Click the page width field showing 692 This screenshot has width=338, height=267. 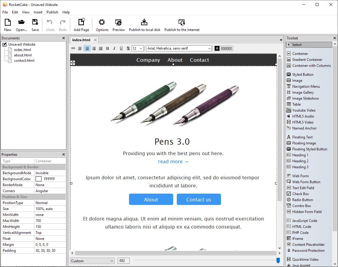click(x=124, y=261)
